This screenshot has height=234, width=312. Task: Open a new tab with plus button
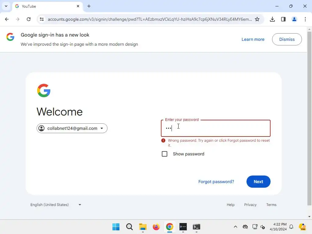coord(89,6)
